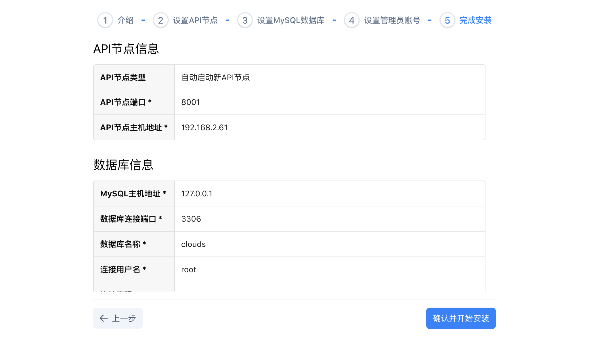The height and width of the screenshot is (345, 589).
Task: Click the circled number 1 icon
Action: pyautogui.click(x=105, y=20)
